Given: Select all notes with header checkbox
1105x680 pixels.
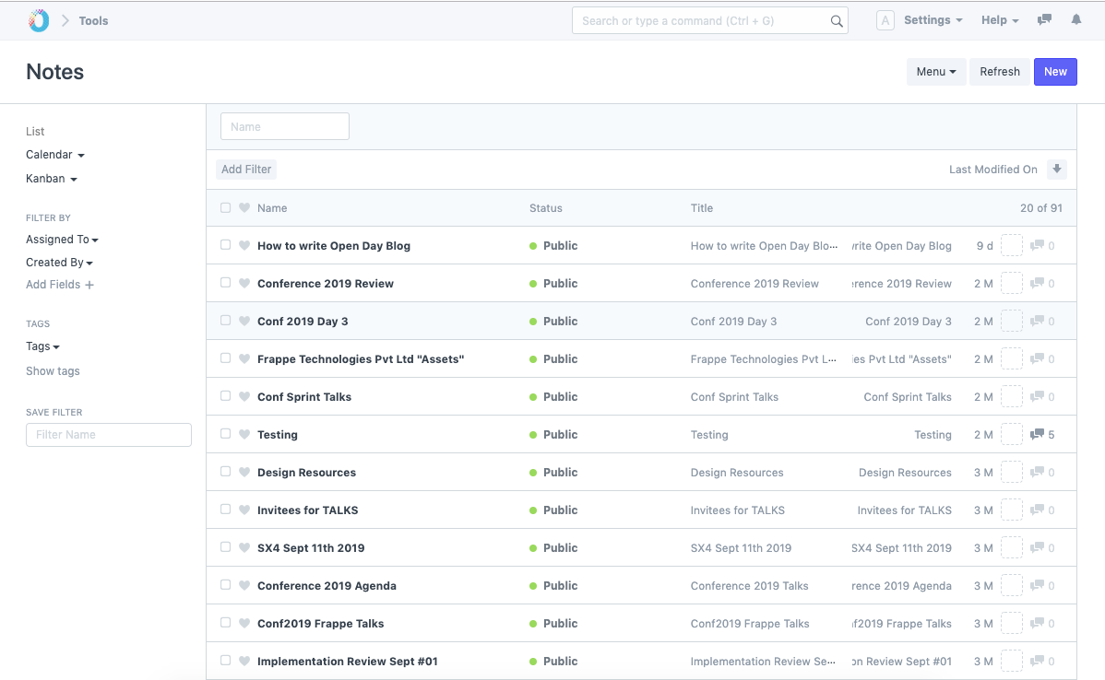Looking at the screenshot, I should pyautogui.click(x=225, y=207).
